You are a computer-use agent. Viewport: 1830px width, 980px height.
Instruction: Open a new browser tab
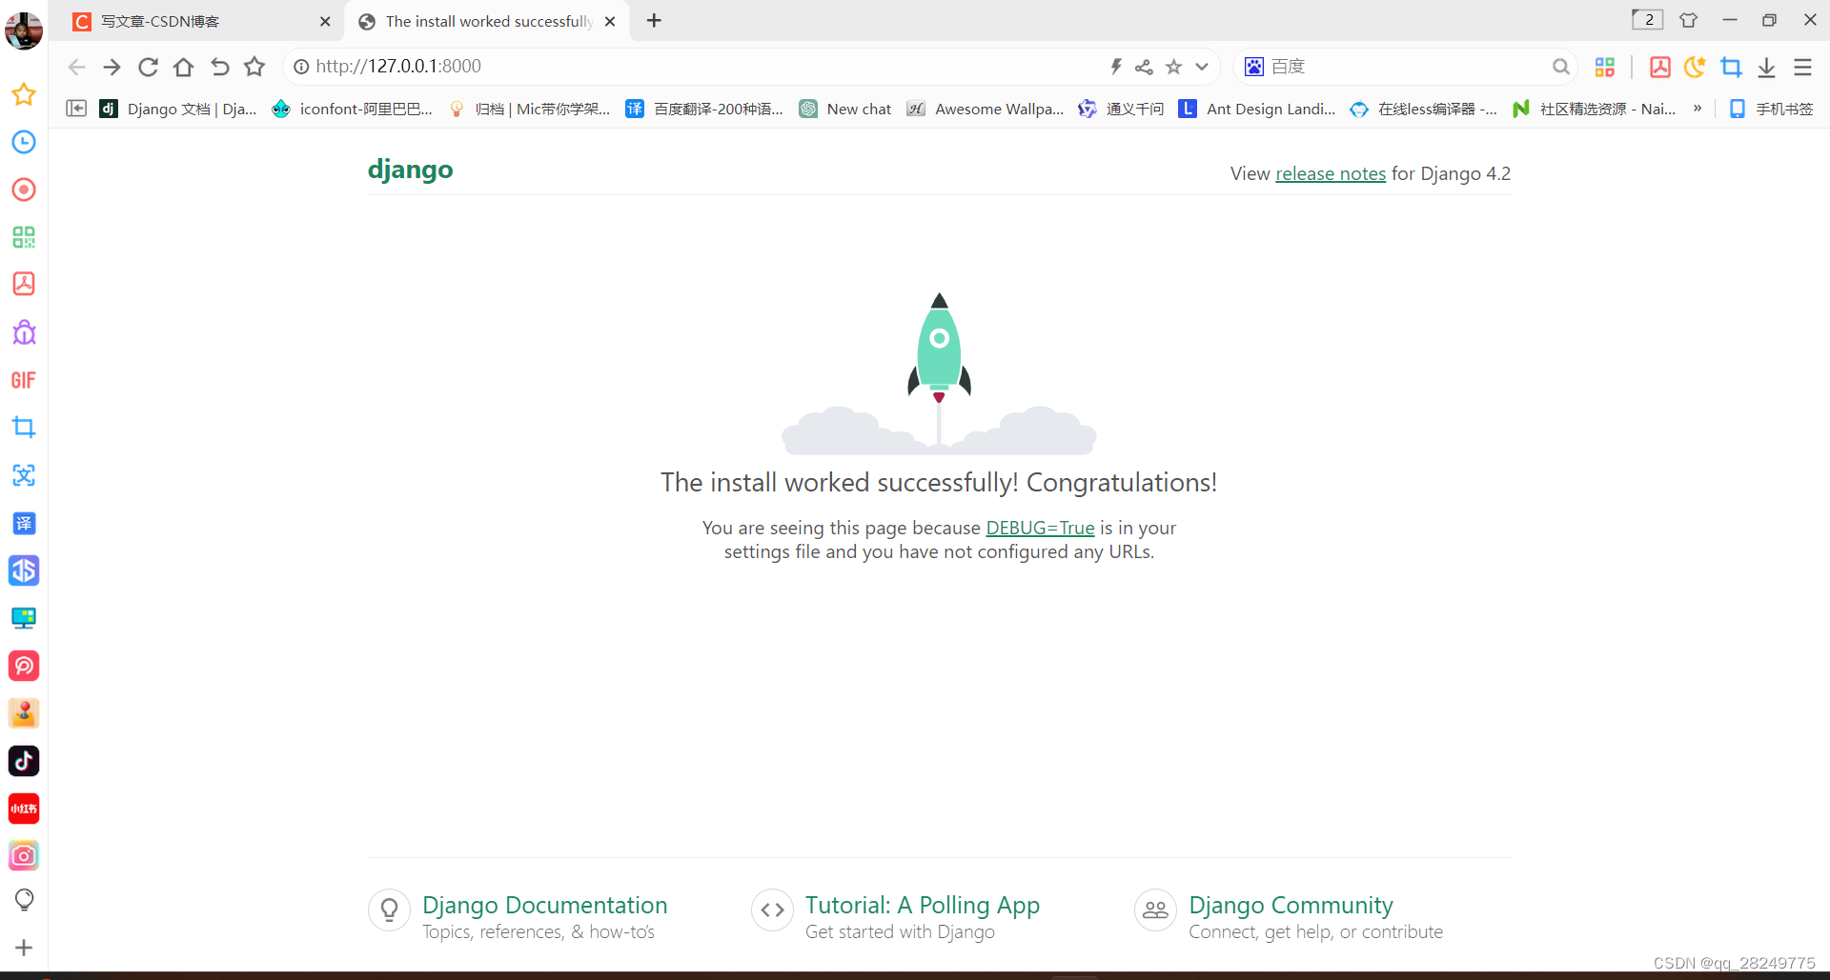click(654, 21)
